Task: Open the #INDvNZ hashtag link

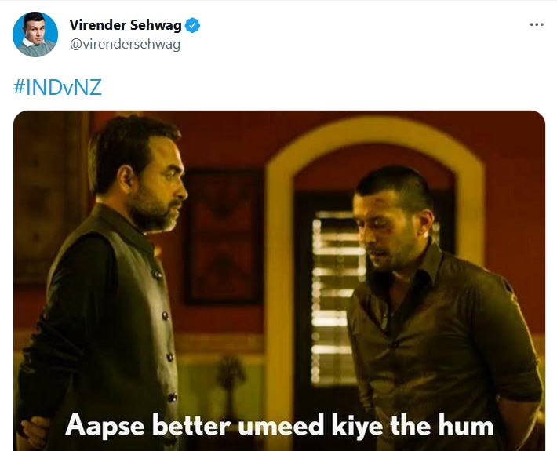Action: (x=57, y=87)
